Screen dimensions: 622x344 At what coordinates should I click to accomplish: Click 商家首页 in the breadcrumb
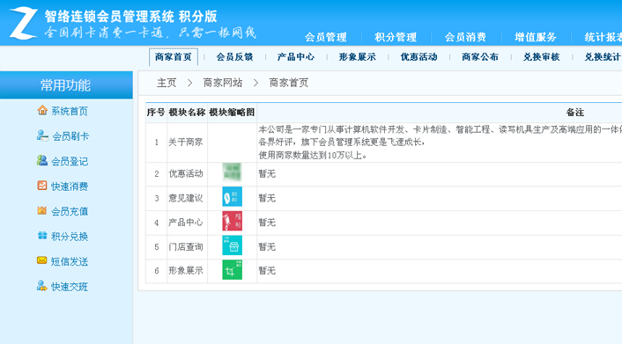click(x=288, y=83)
